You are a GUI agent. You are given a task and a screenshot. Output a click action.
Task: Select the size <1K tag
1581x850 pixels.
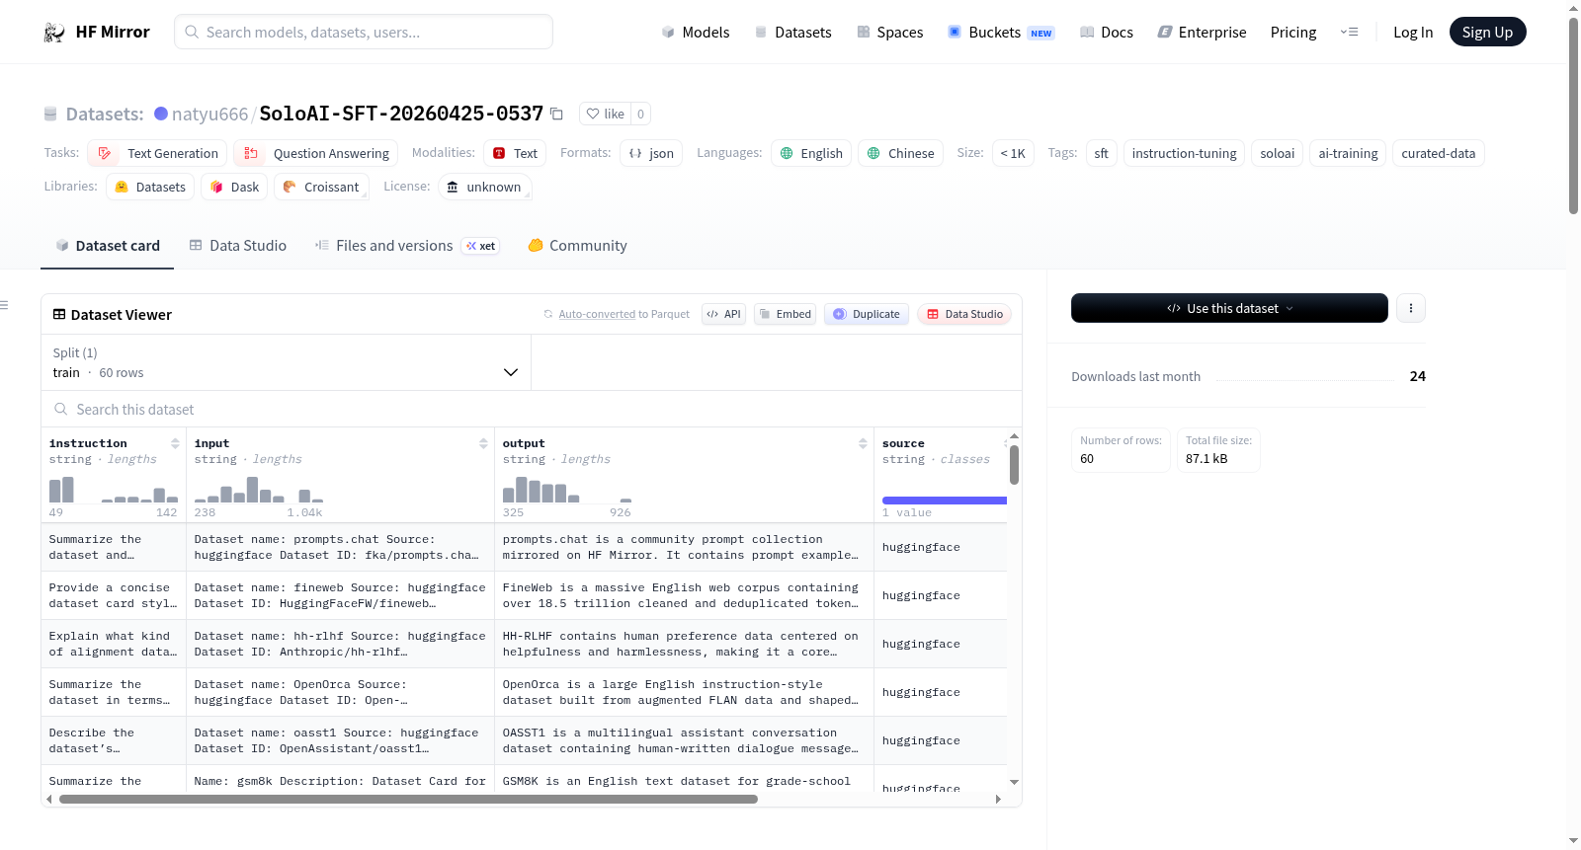[x=1013, y=153]
